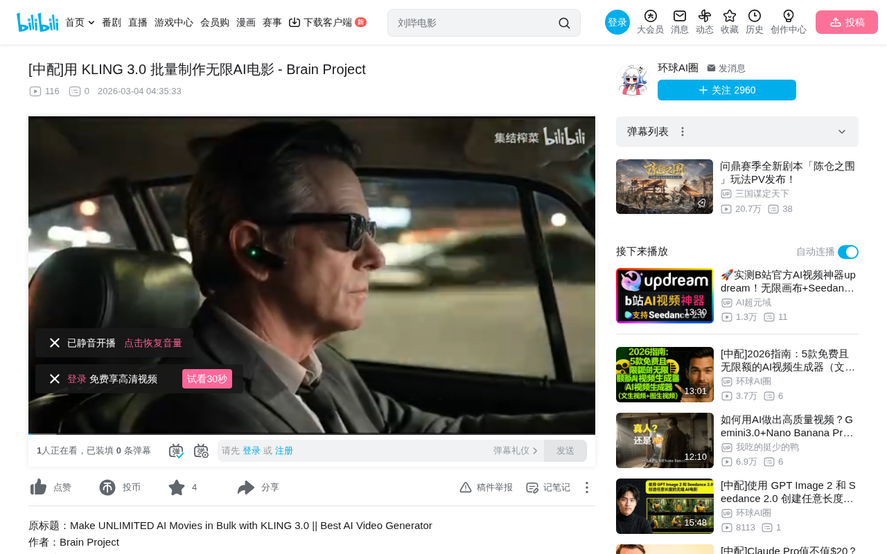Click the 点赞 thumbs-up icon
Image resolution: width=887 pixels, height=554 pixels.
click(38, 488)
